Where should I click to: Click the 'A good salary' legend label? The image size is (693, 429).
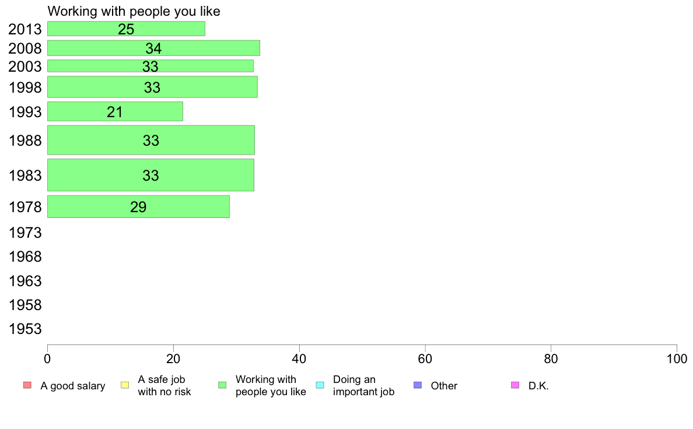[73, 386]
